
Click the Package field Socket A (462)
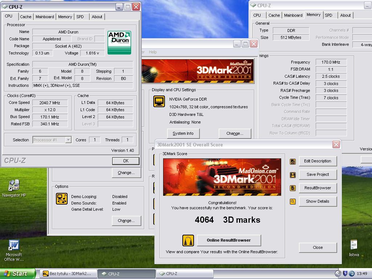(68, 46)
